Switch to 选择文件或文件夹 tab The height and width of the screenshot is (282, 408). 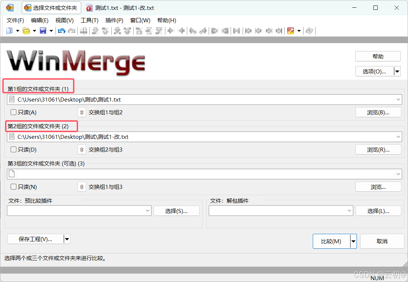click(51, 8)
